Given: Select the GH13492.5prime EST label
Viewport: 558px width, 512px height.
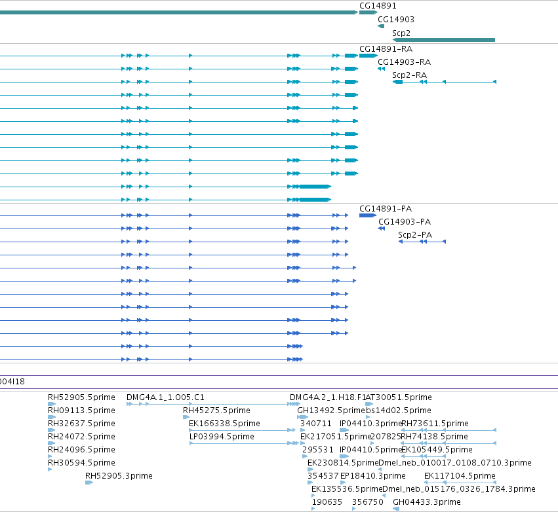Looking at the screenshot, I should tap(331, 411).
